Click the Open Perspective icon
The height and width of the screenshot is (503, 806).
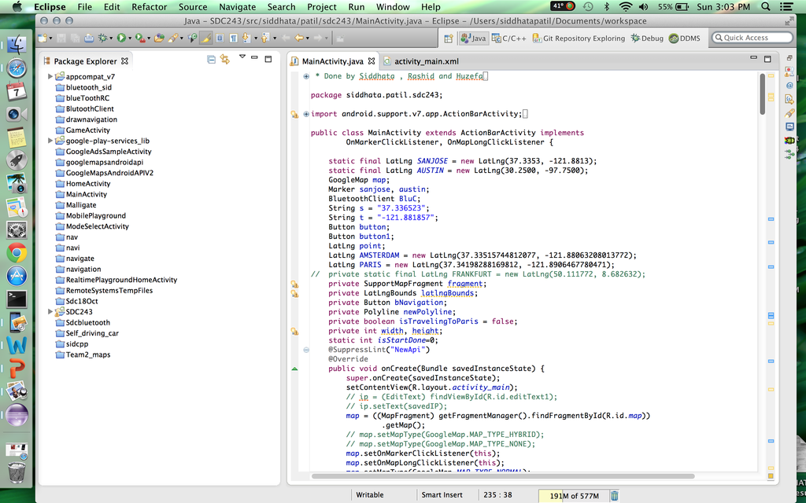448,38
